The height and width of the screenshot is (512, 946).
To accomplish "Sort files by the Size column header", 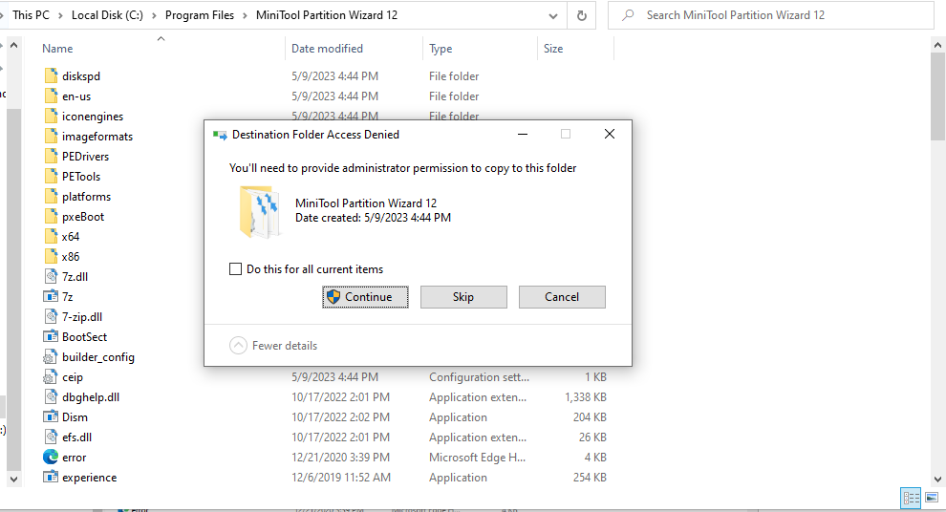I will (x=553, y=49).
